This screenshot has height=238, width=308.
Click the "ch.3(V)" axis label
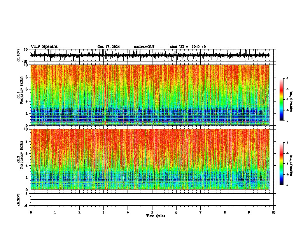(19, 200)
